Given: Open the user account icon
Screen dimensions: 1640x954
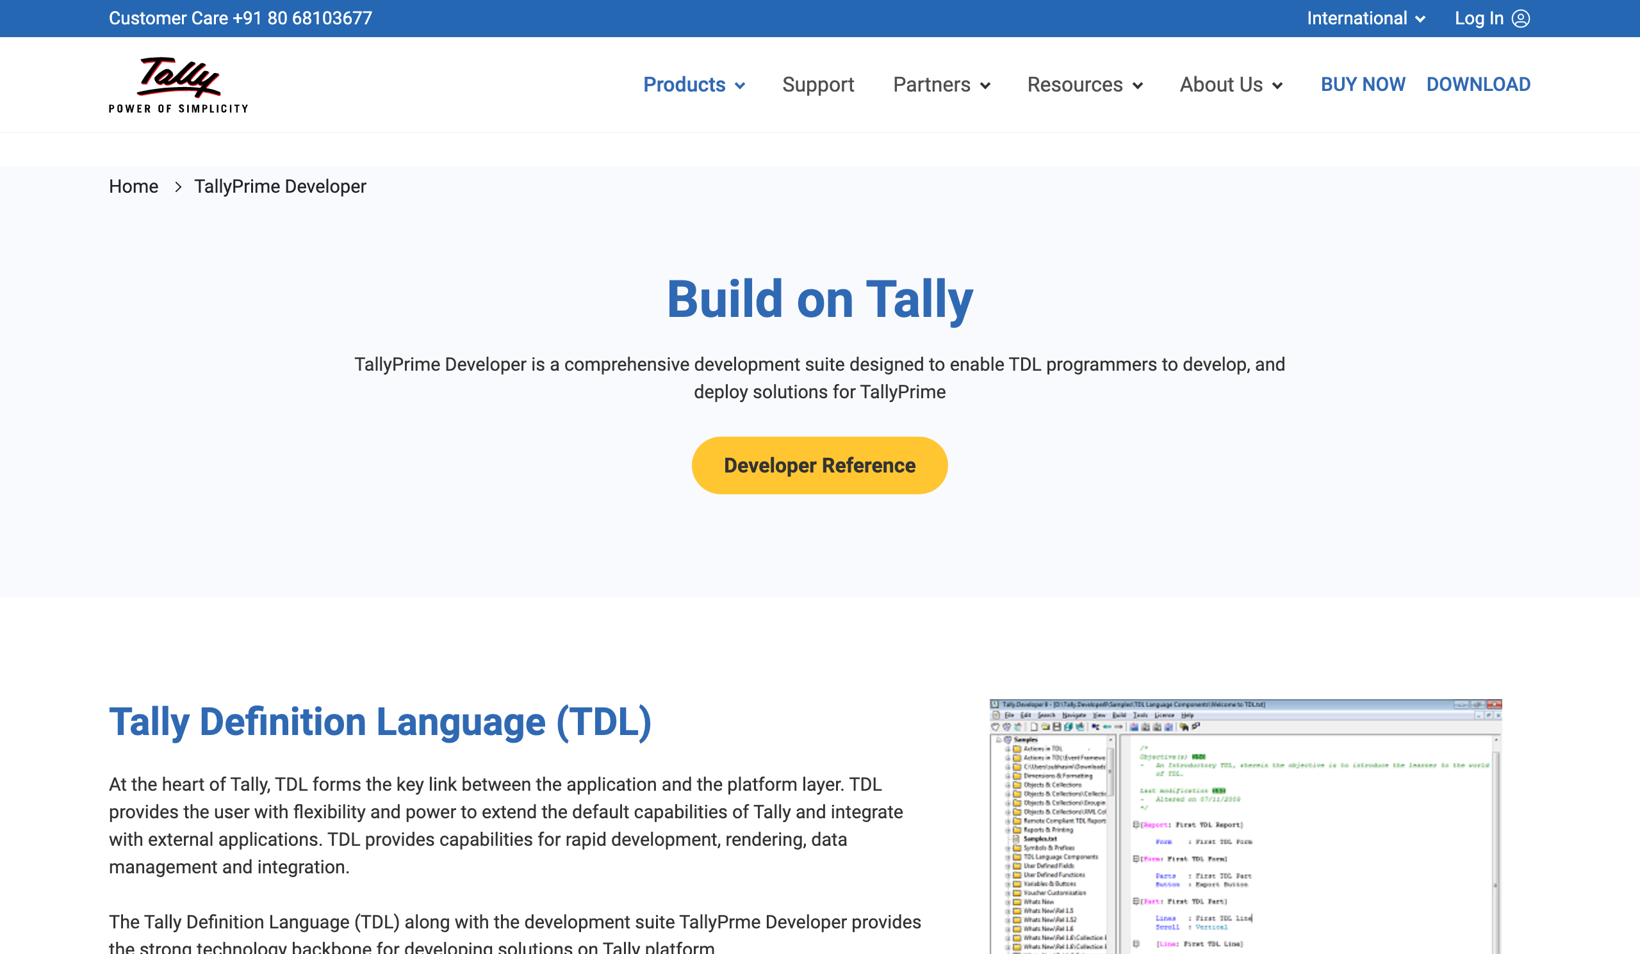Looking at the screenshot, I should point(1521,18).
